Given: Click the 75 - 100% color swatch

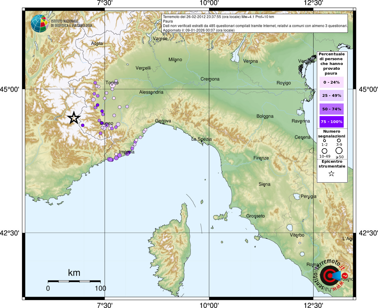Looking at the screenshot, I should 331,122.
